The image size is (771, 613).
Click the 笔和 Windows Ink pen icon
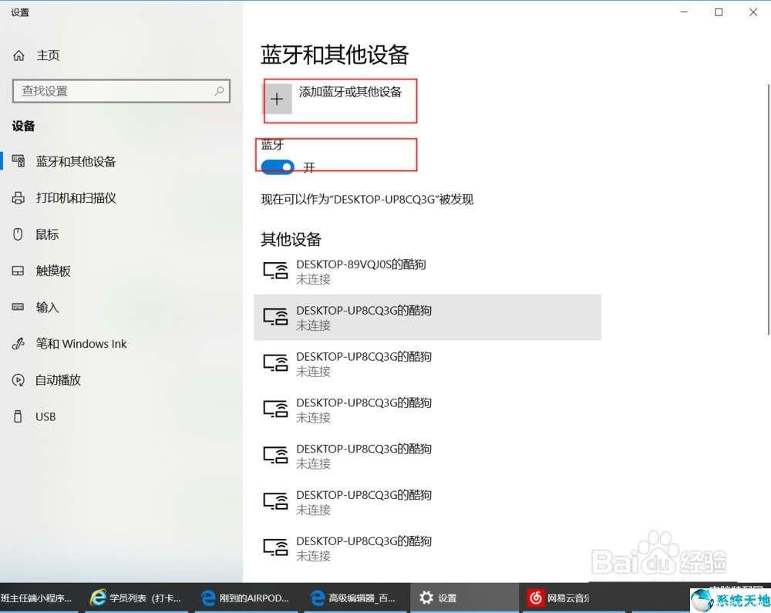pyautogui.click(x=18, y=344)
